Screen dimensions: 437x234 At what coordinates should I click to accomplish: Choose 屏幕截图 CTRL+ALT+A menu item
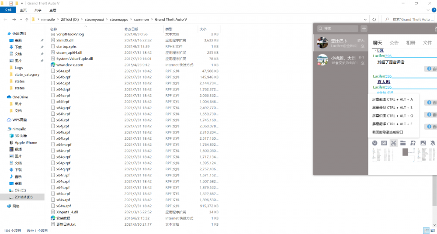coord(392,100)
